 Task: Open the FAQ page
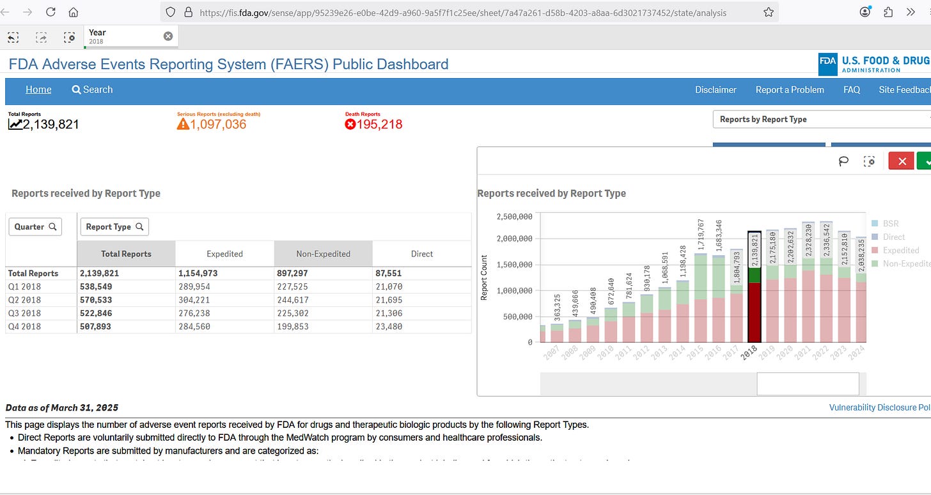pos(852,90)
